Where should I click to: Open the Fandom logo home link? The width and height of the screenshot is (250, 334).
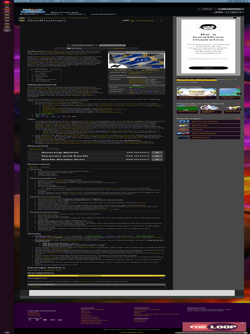7,2
